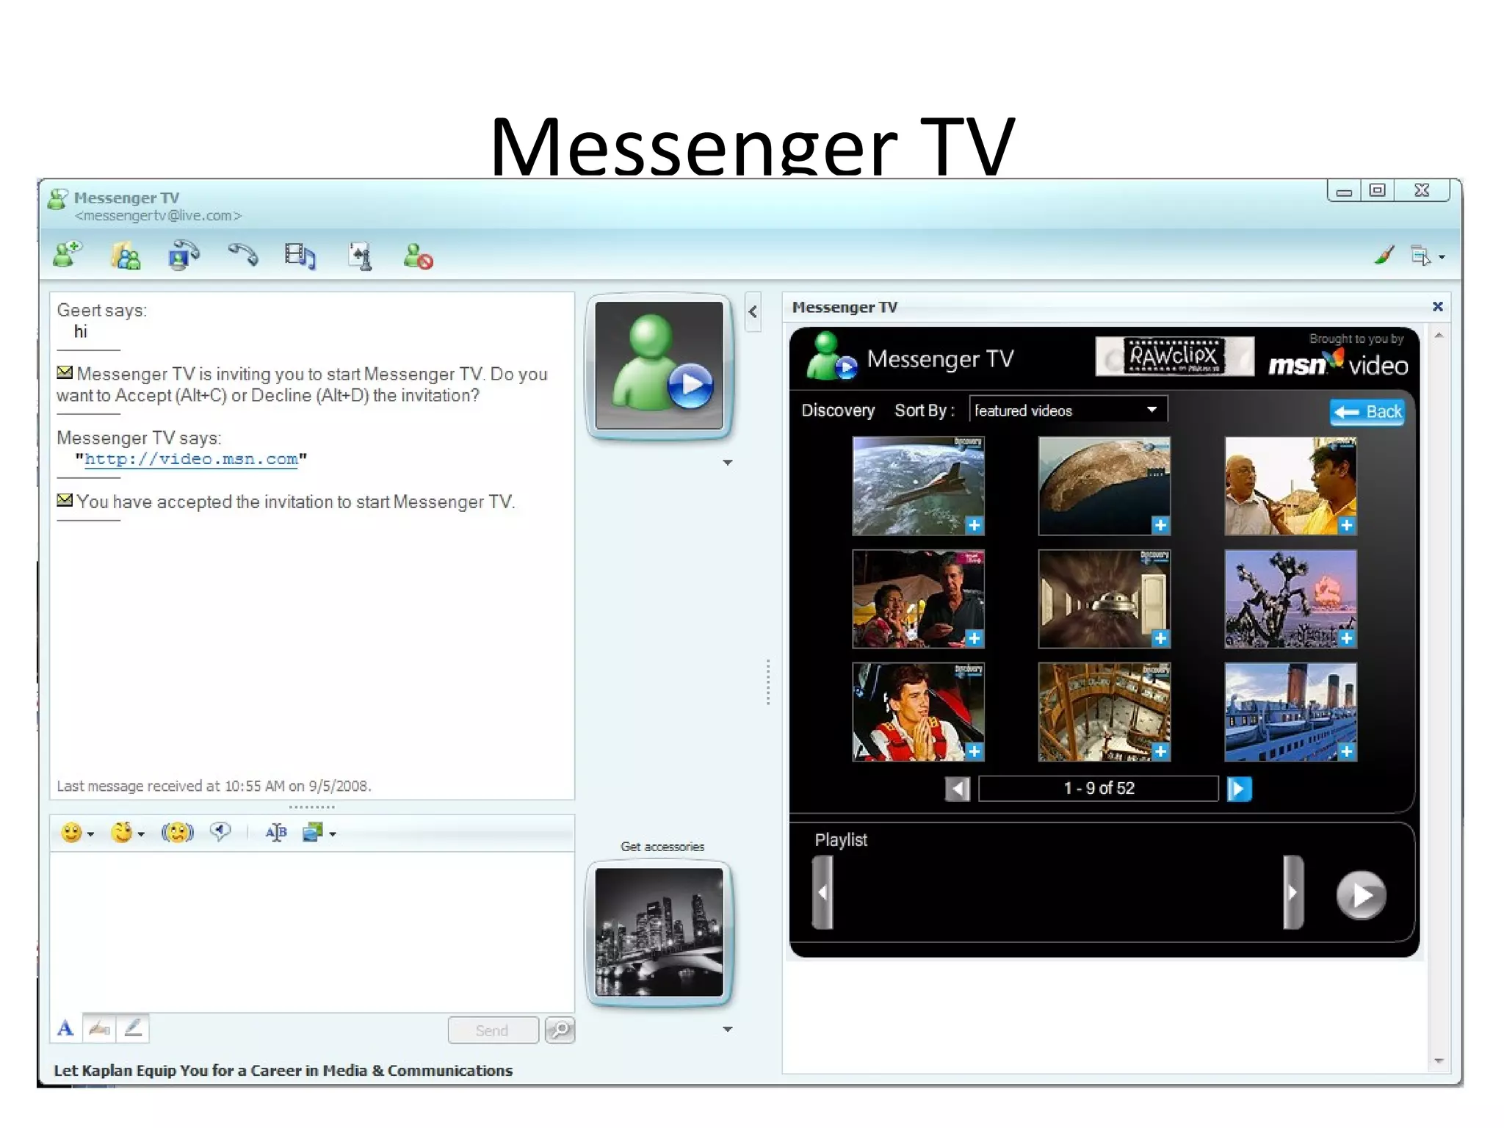Click the phone call handset icon
Viewport: 1504px width, 1128px height.
(x=243, y=254)
